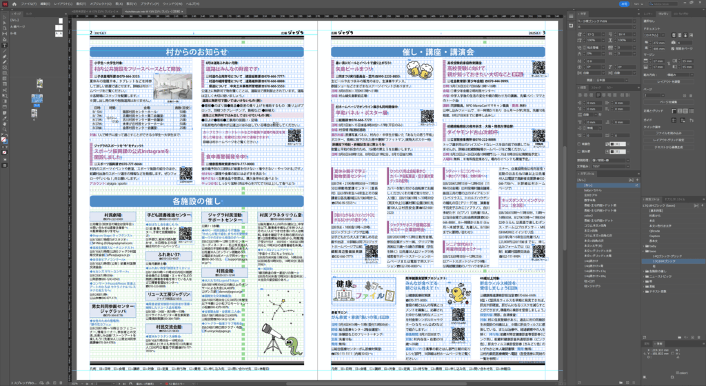The width and height of the screenshot is (706, 386).
Task: Toggle the 見開きページ facing pages checkbox
Action: click(673, 48)
